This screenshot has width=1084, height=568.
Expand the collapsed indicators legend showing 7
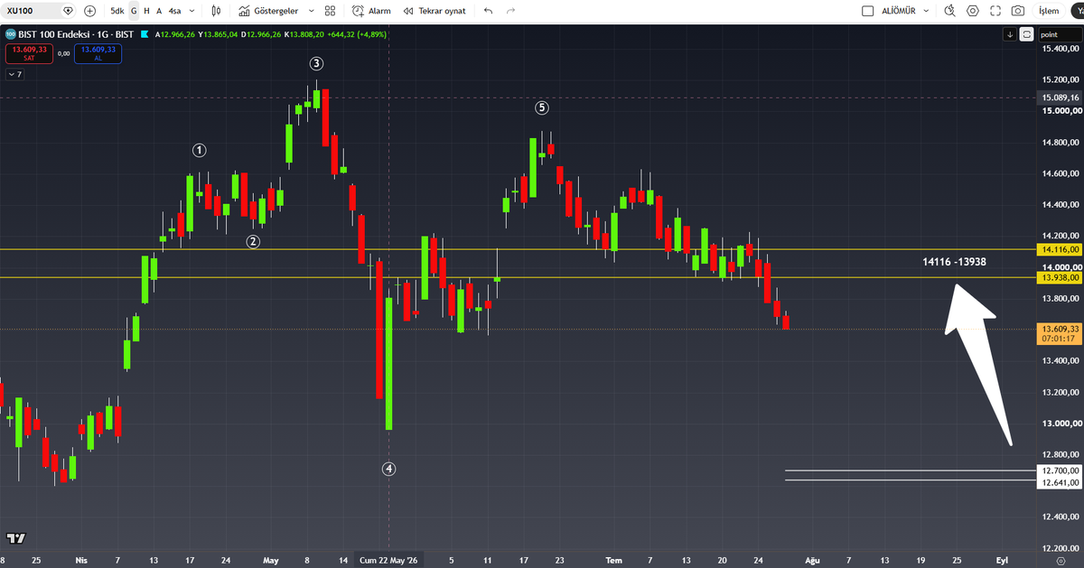(x=14, y=74)
